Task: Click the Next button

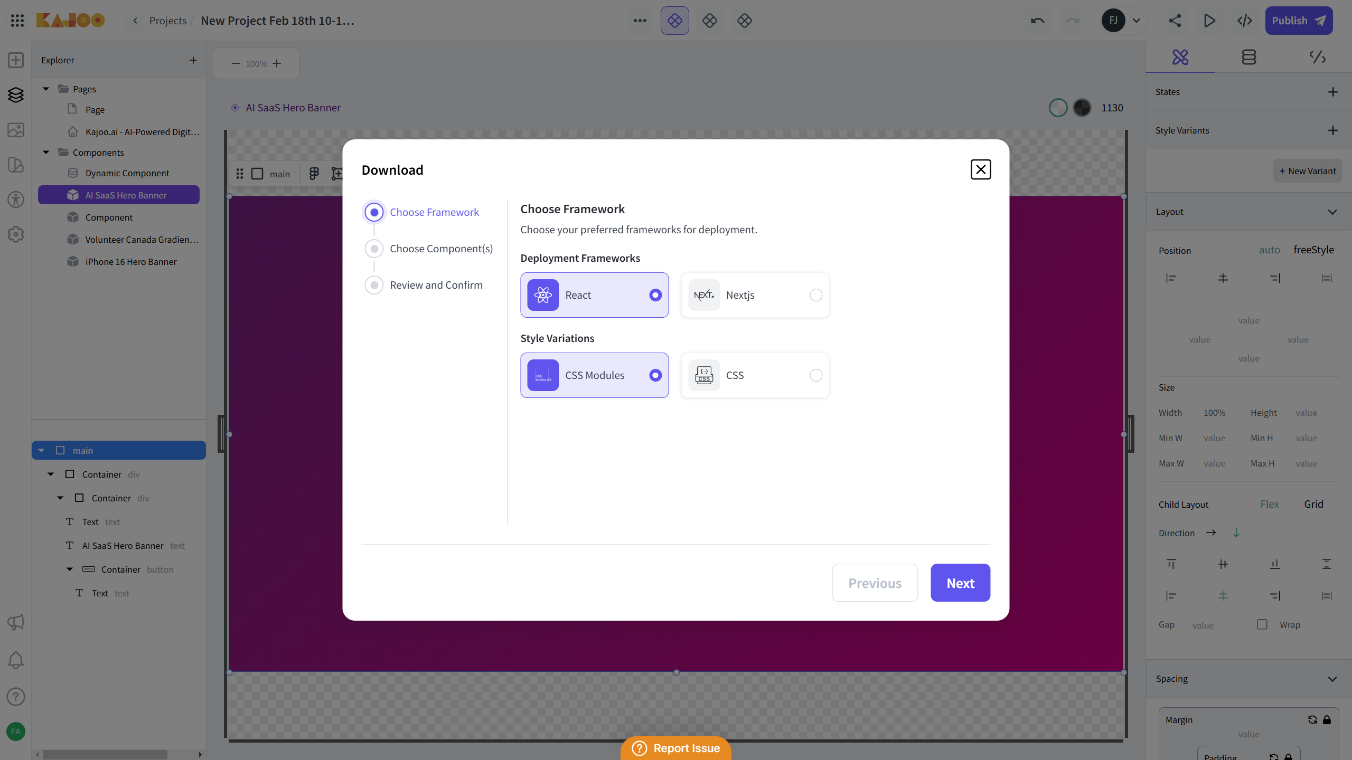Action: click(960, 583)
